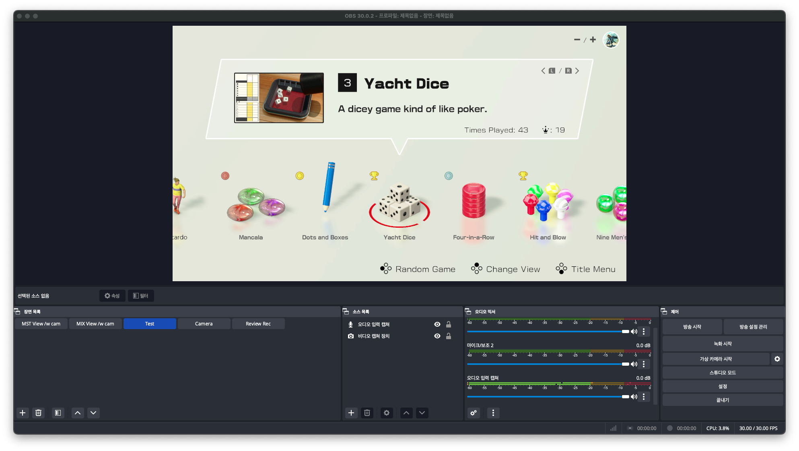Add a new source with plus icon
Image resolution: width=799 pixels, height=451 pixels.
point(351,413)
